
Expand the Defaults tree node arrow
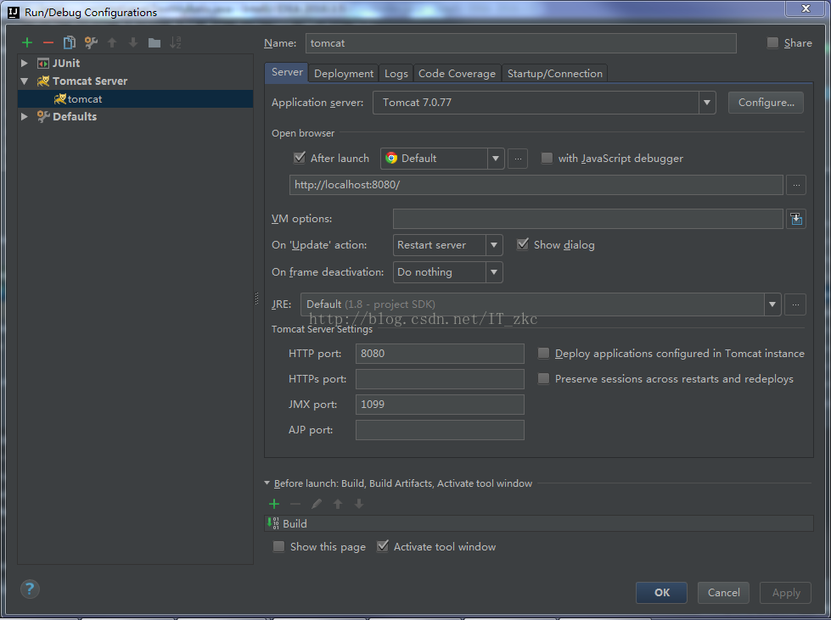(x=25, y=116)
